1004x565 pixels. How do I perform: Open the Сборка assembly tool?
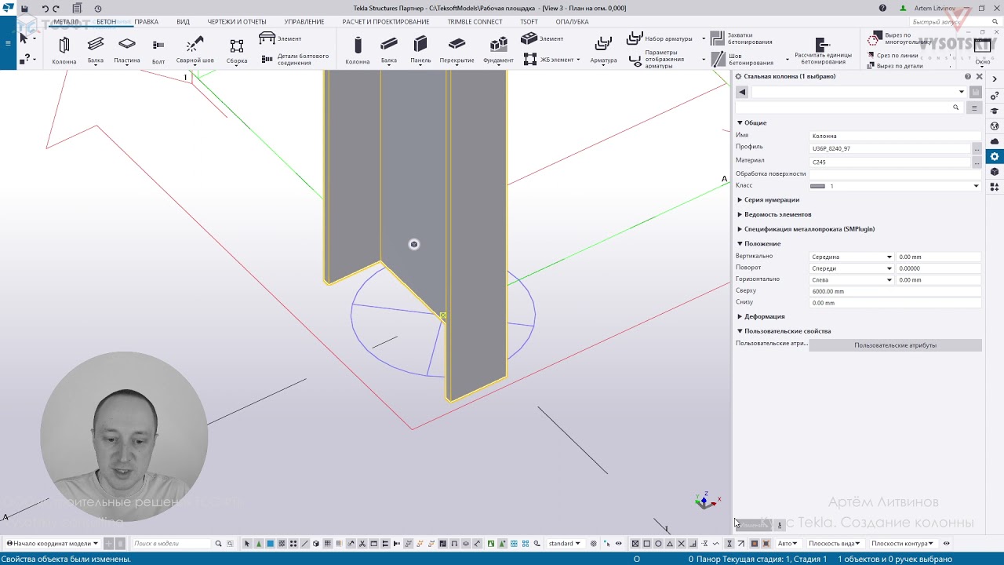click(x=237, y=50)
